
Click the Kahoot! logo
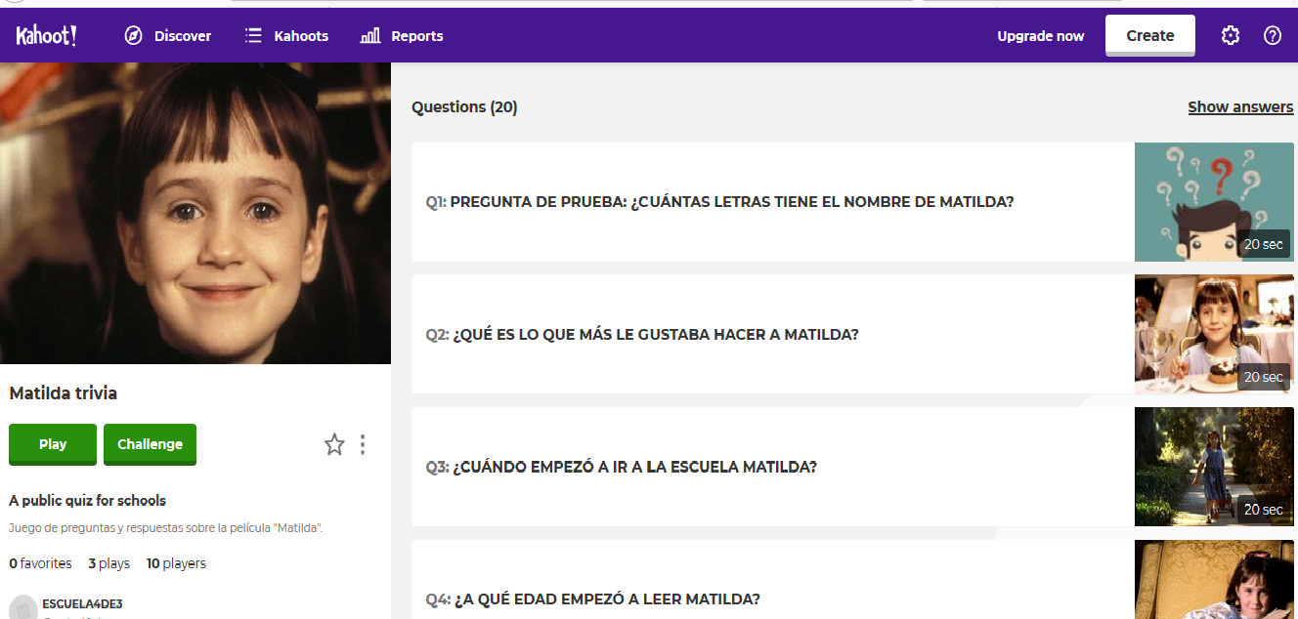[46, 35]
